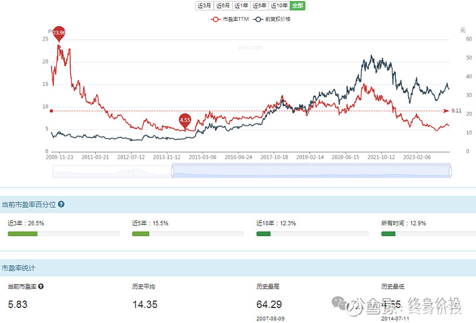Select the 近3月 time range
Image resolution: width=476 pixels, height=323 pixels.
(204, 6)
